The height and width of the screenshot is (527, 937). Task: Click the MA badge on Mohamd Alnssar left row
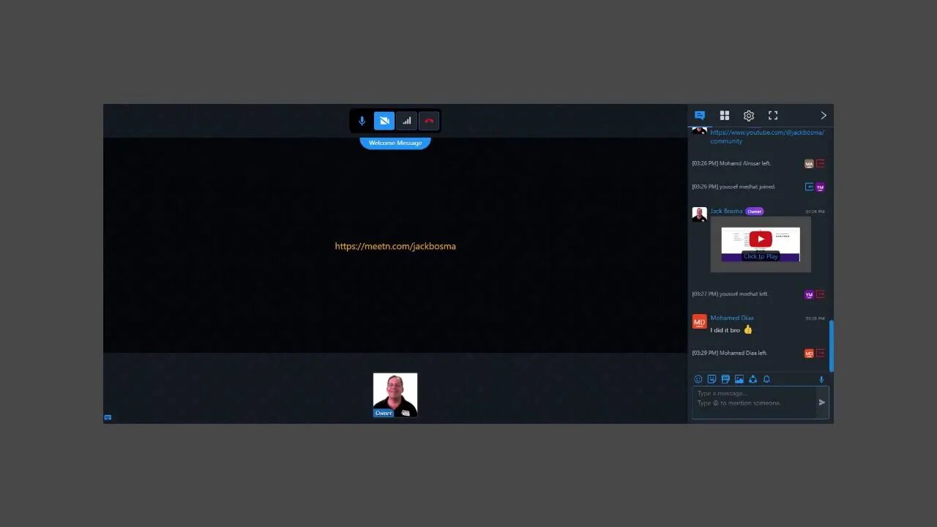(809, 164)
